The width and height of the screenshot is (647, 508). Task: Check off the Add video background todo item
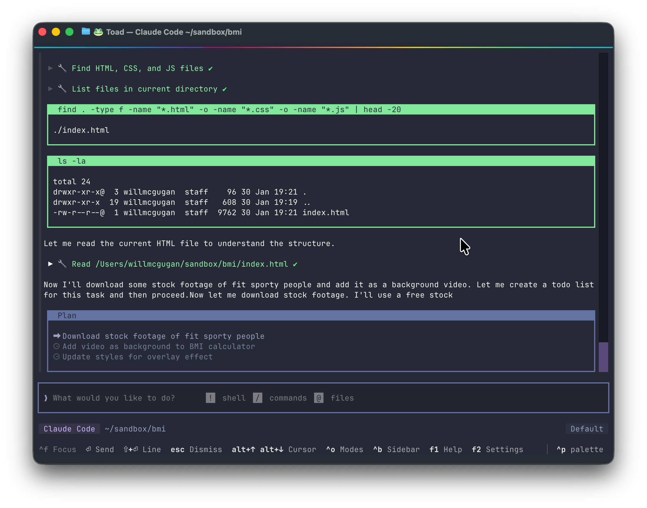pos(57,346)
